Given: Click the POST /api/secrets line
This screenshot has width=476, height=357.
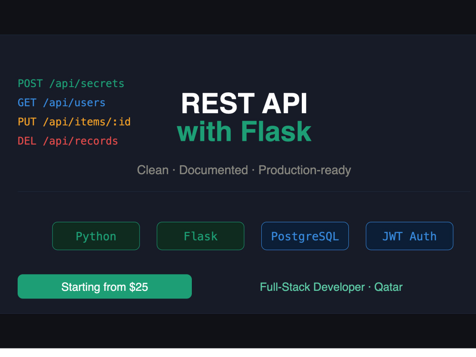Looking at the screenshot, I should point(71,83).
